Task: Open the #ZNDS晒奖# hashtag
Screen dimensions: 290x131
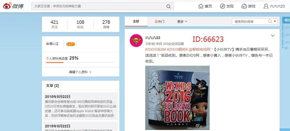Action: [x=177, y=49]
